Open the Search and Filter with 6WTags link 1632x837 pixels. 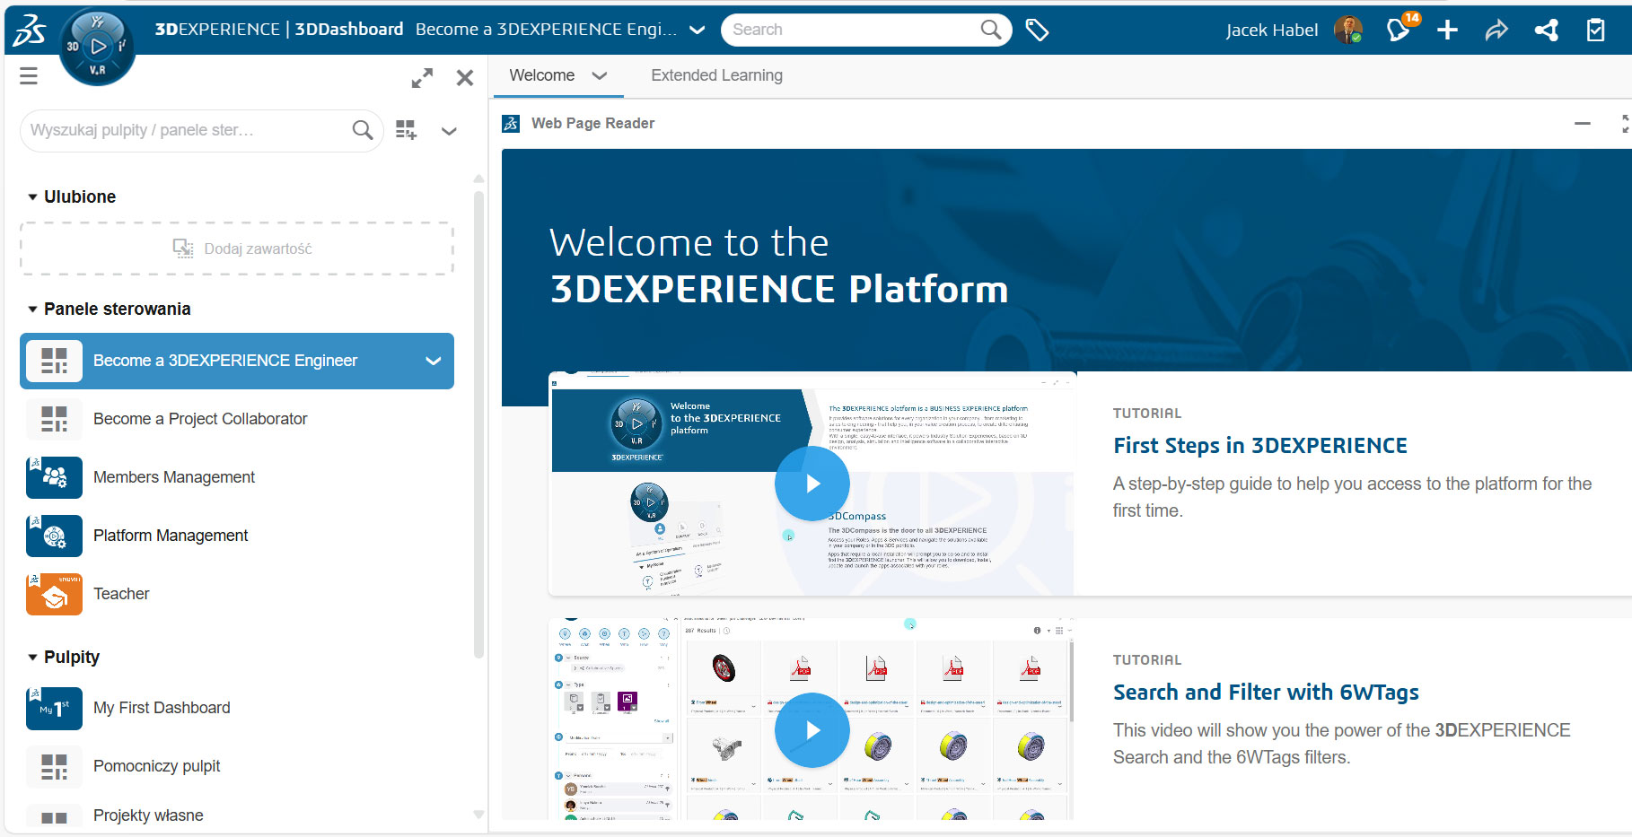1265,693
